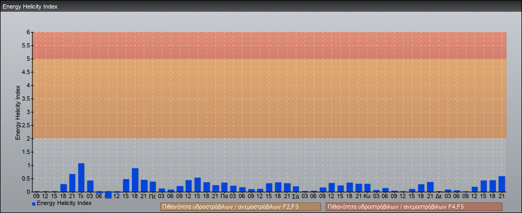The image size is (522, 213).
Task: Click the y-axis value 4.5
Action: point(26,72)
